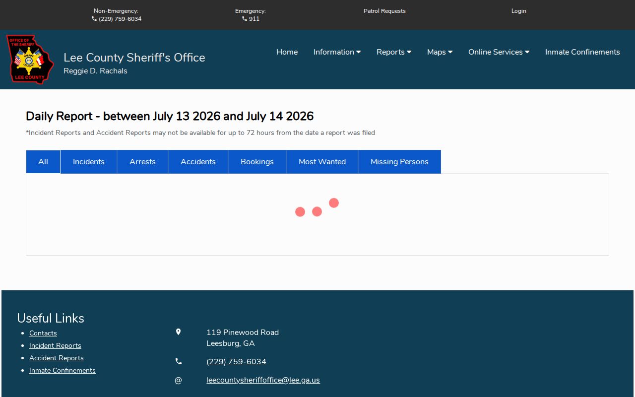Click the phone icon beside the Non-Emergency number
The width and height of the screenshot is (635, 397).
94,19
